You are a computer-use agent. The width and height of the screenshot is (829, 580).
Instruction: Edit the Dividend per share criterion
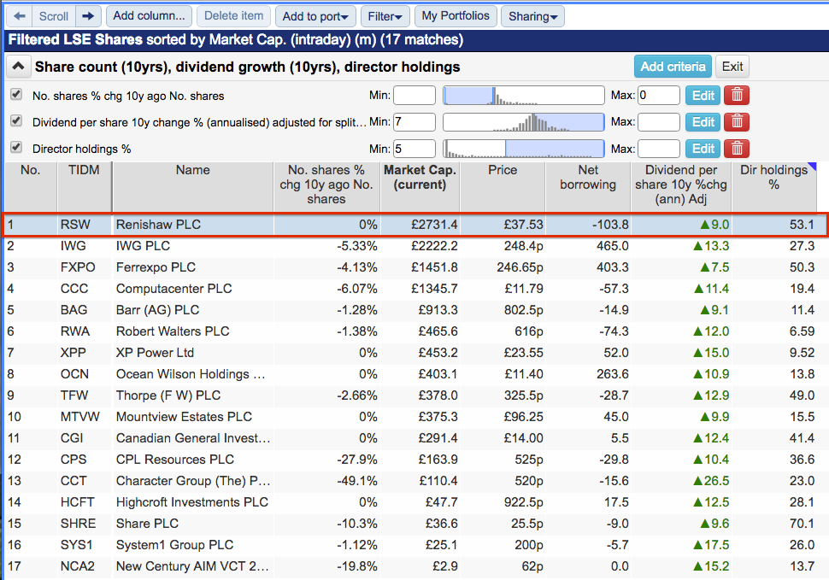coord(703,122)
